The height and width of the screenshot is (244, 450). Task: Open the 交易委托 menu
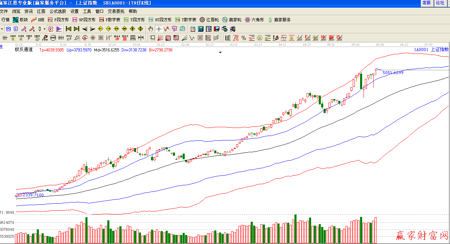pos(116,11)
